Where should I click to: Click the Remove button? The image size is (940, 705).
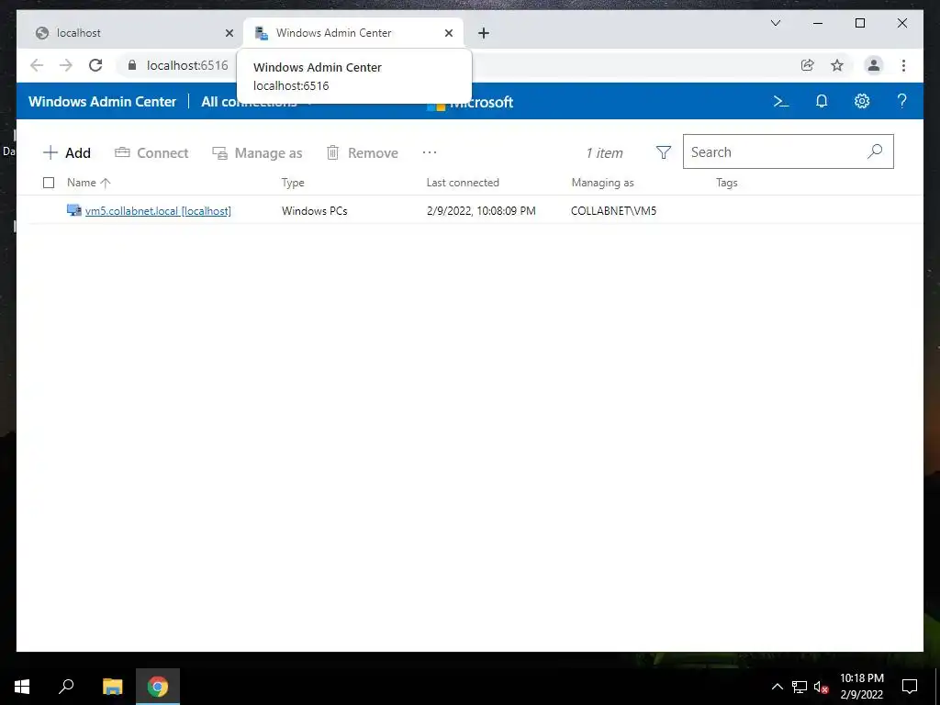tap(362, 153)
